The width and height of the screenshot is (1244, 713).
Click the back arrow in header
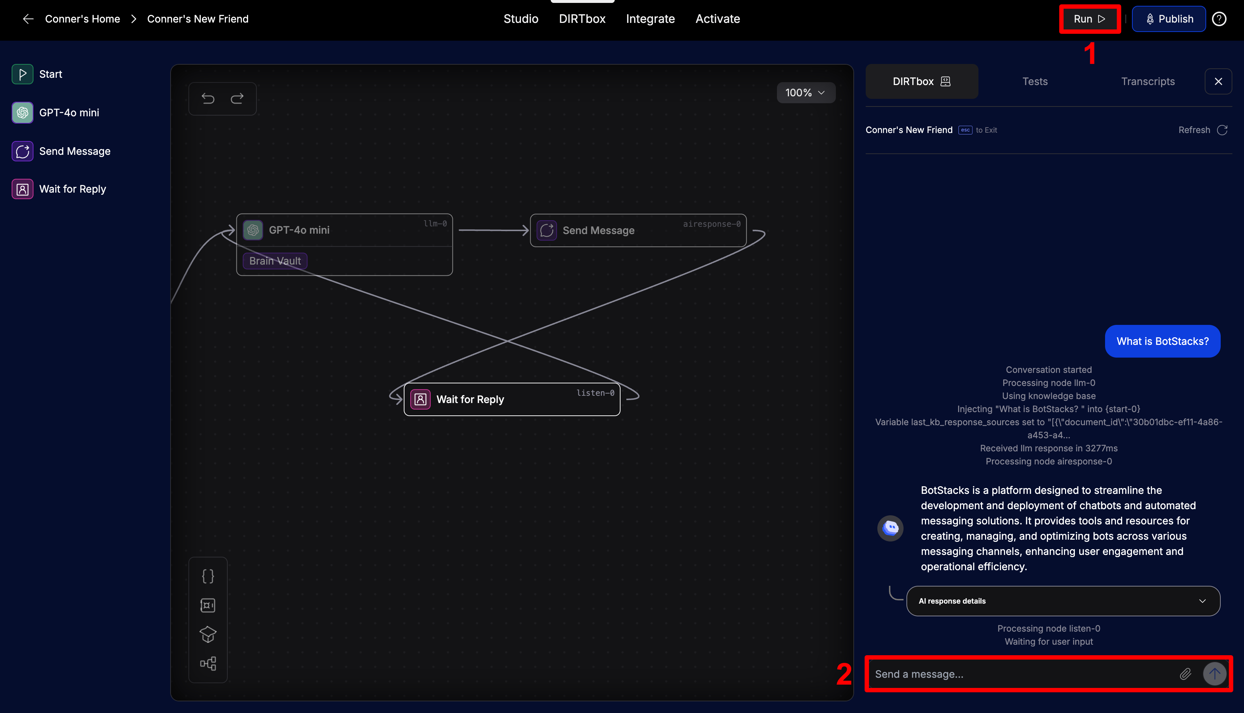[x=28, y=19]
